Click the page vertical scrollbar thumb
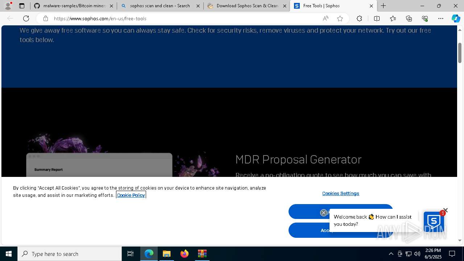 coord(460,53)
